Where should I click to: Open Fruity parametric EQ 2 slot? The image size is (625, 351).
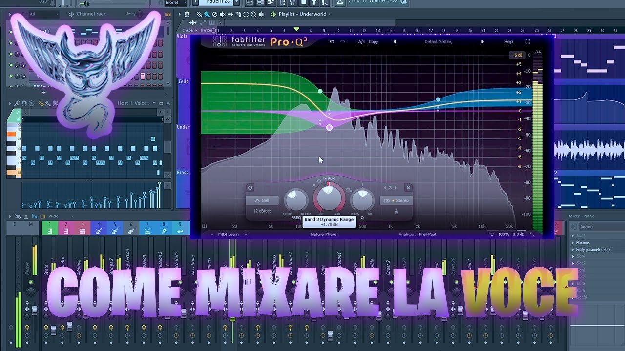point(593,250)
